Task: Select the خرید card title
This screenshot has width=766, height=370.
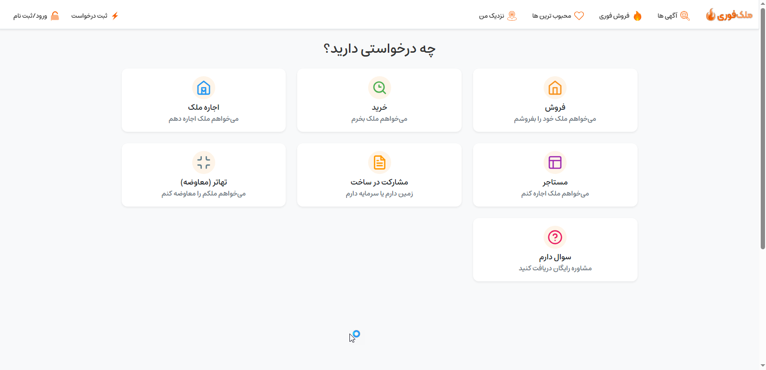Action: [380, 107]
